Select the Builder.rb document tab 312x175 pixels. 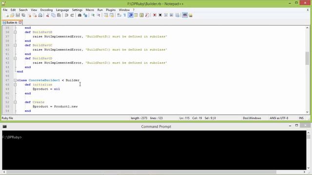(x=12, y=22)
